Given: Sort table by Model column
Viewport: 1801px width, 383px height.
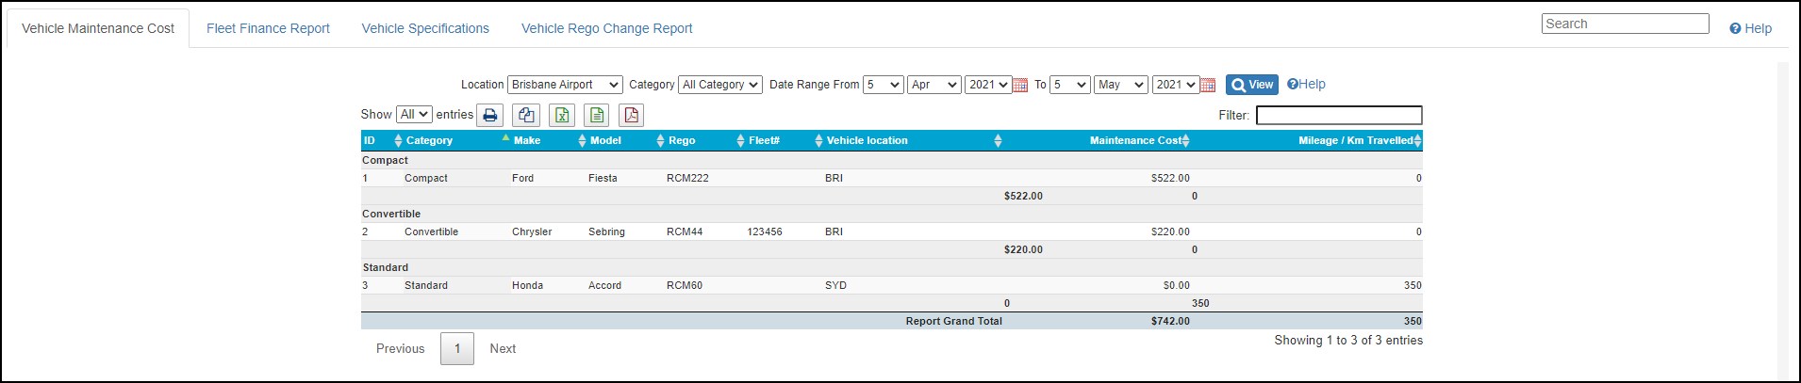Looking at the screenshot, I should pos(626,140).
